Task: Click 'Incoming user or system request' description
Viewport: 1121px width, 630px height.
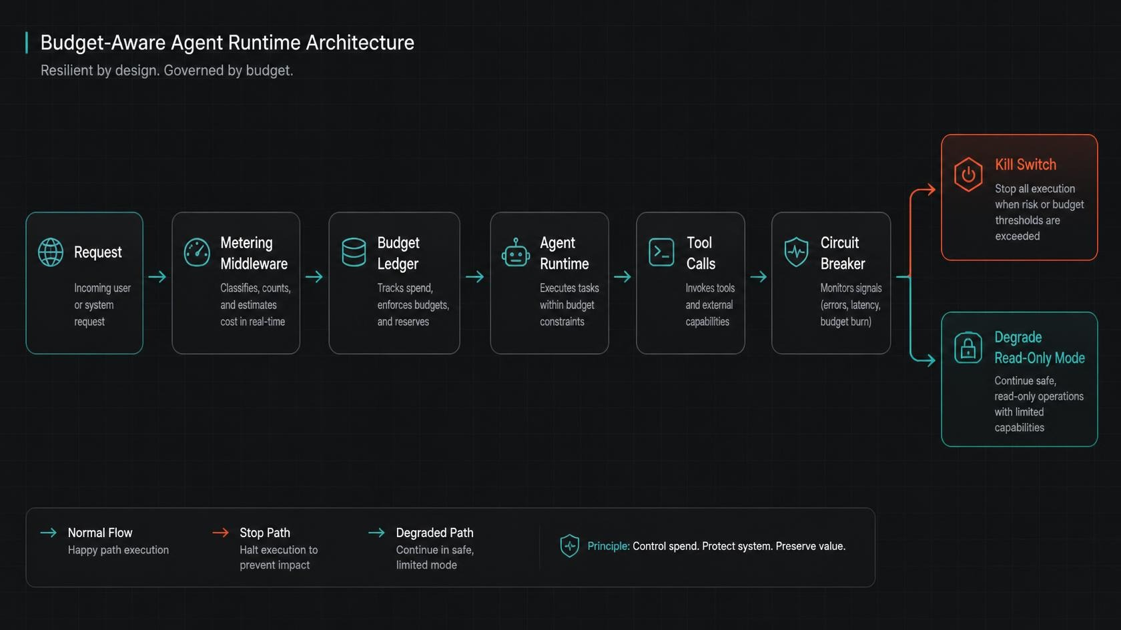Action: 102,304
